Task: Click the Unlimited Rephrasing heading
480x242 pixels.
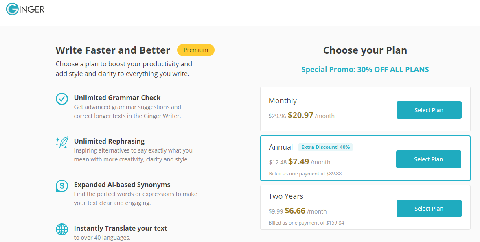Action: click(x=109, y=142)
